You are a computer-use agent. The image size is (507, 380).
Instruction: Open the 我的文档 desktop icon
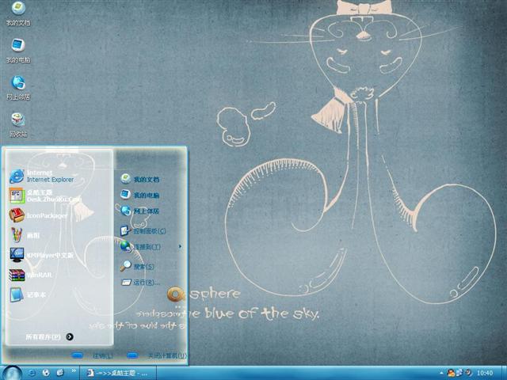click(x=18, y=13)
